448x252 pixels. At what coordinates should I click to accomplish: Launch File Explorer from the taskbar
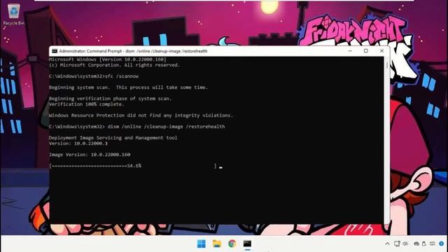[217, 244]
